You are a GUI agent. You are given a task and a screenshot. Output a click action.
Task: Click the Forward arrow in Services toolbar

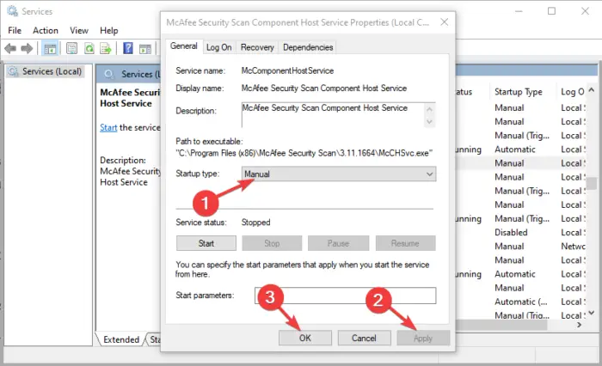click(27, 49)
